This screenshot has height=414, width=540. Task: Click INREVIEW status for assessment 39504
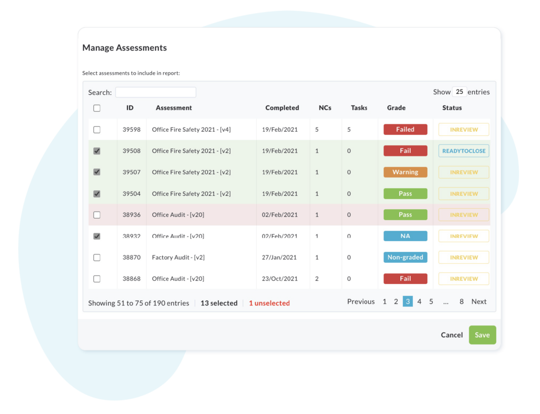(x=464, y=194)
